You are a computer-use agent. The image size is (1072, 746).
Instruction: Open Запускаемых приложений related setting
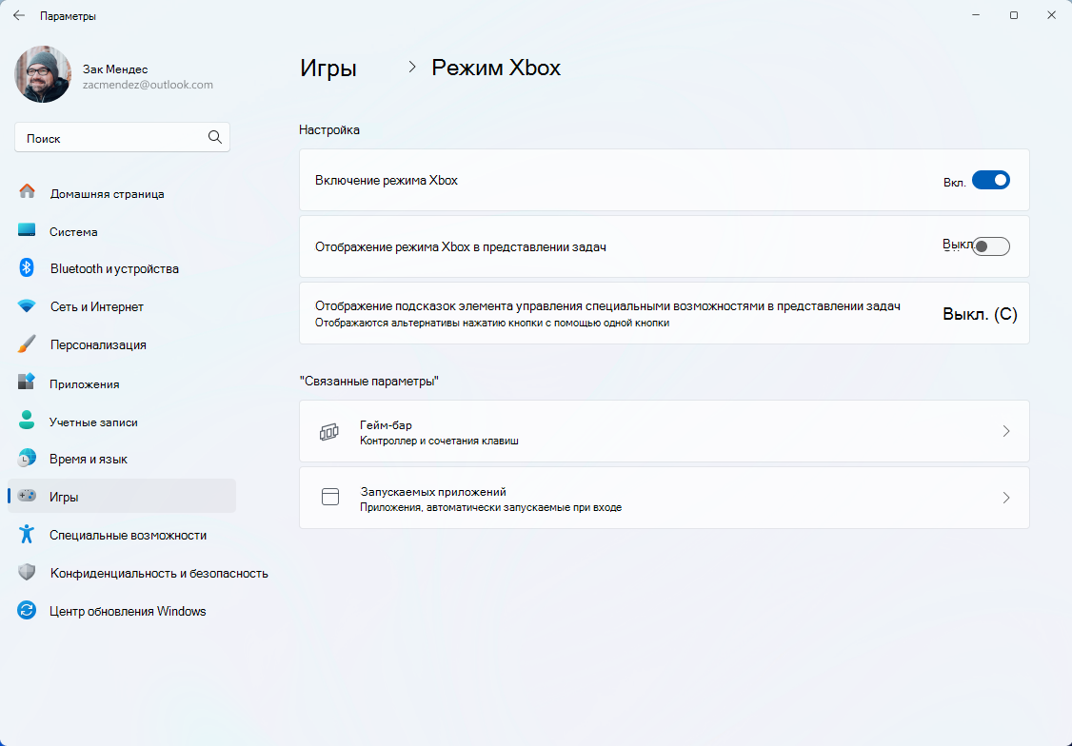[664, 498]
